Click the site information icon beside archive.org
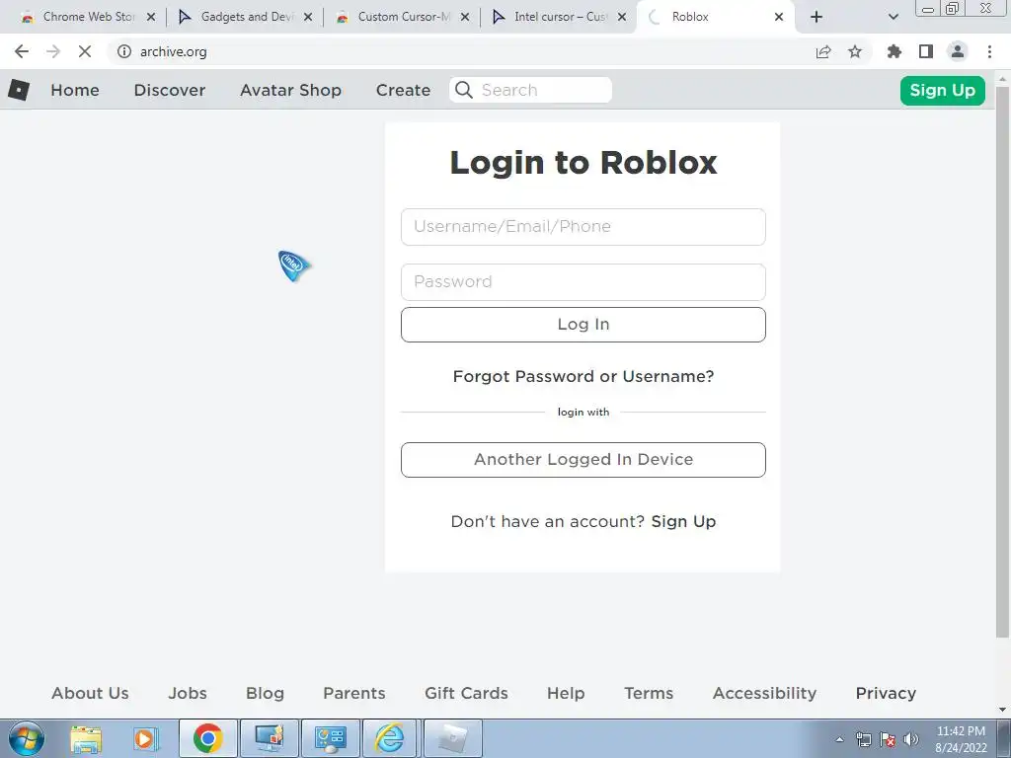Screen dimensions: 1011x758 pos(123,51)
